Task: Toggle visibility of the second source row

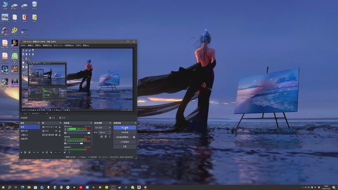Action: (x=56, y=131)
